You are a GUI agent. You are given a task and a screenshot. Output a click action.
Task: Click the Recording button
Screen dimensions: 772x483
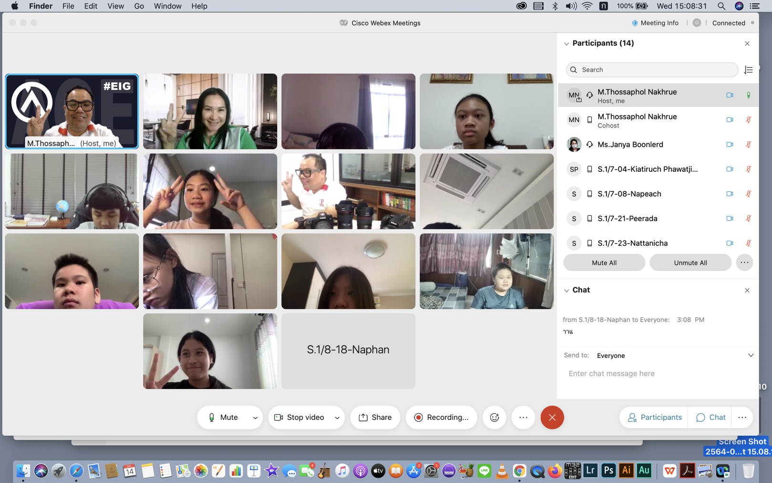coord(441,417)
